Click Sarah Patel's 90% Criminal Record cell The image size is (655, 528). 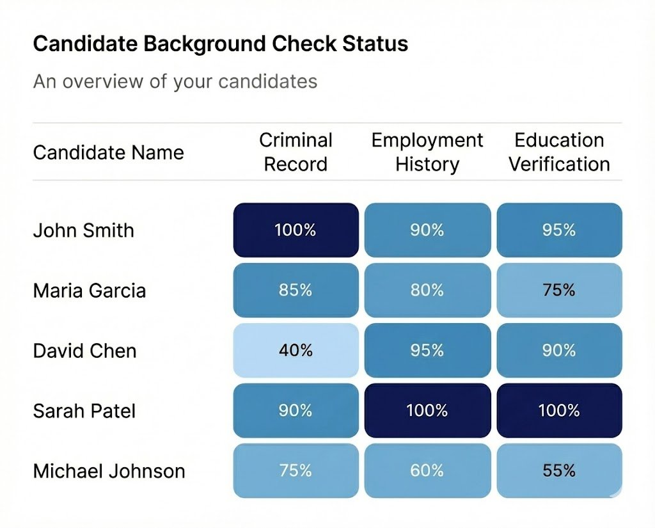pos(296,410)
